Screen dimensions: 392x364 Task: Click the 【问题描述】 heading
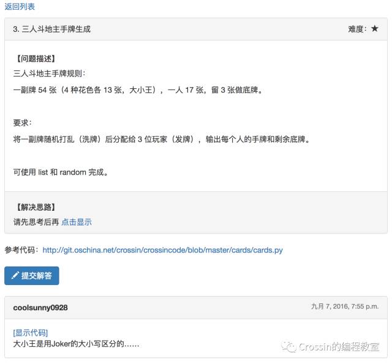[x=34, y=59]
